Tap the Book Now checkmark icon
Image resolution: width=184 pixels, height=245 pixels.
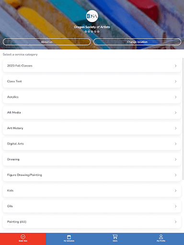[x=23, y=236]
